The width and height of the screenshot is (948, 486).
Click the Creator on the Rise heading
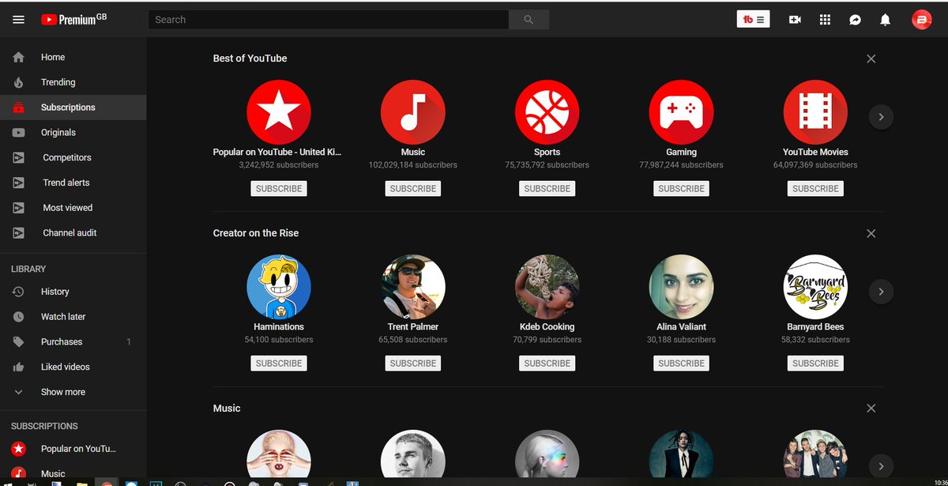(x=256, y=233)
